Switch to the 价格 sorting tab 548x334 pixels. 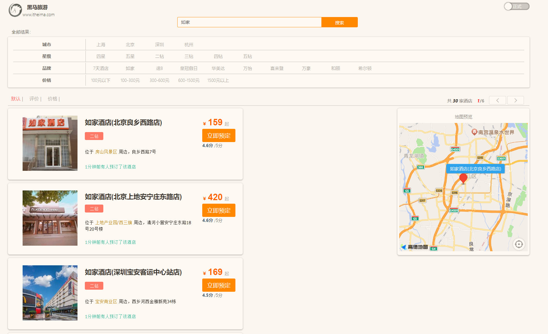pos(52,99)
